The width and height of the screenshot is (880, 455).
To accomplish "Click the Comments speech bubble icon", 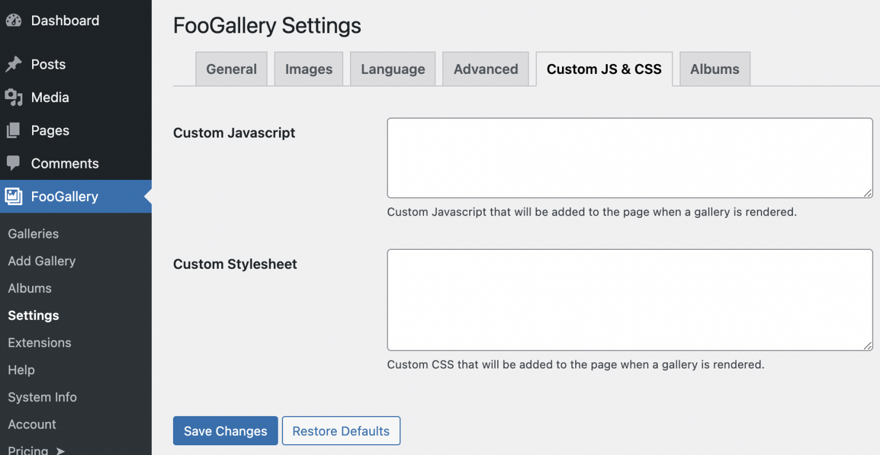I will (13, 164).
